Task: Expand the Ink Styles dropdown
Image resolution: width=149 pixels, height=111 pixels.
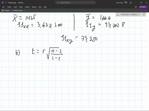Action: [10, 10]
